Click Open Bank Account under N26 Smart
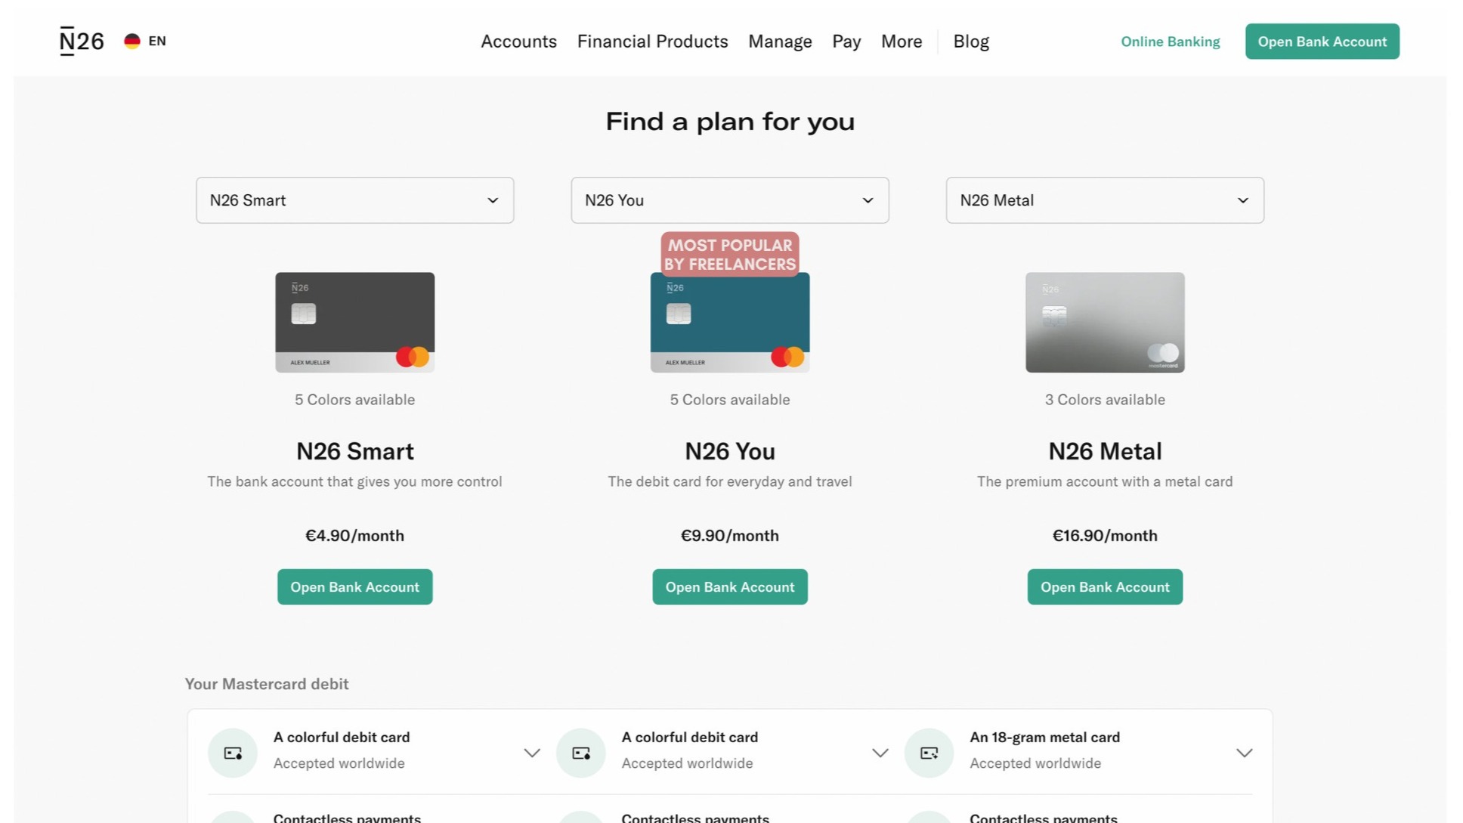 [354, 587]
